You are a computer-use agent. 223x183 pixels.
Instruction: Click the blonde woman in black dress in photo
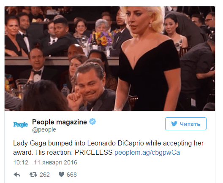coord(148,58)
